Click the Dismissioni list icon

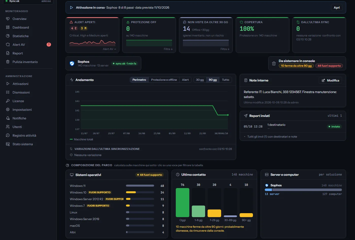8,92
